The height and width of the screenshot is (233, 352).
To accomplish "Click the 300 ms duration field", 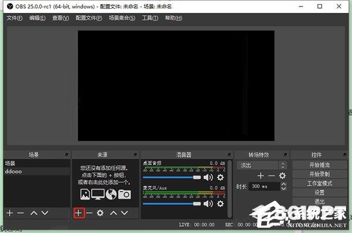I will [265, 186].
